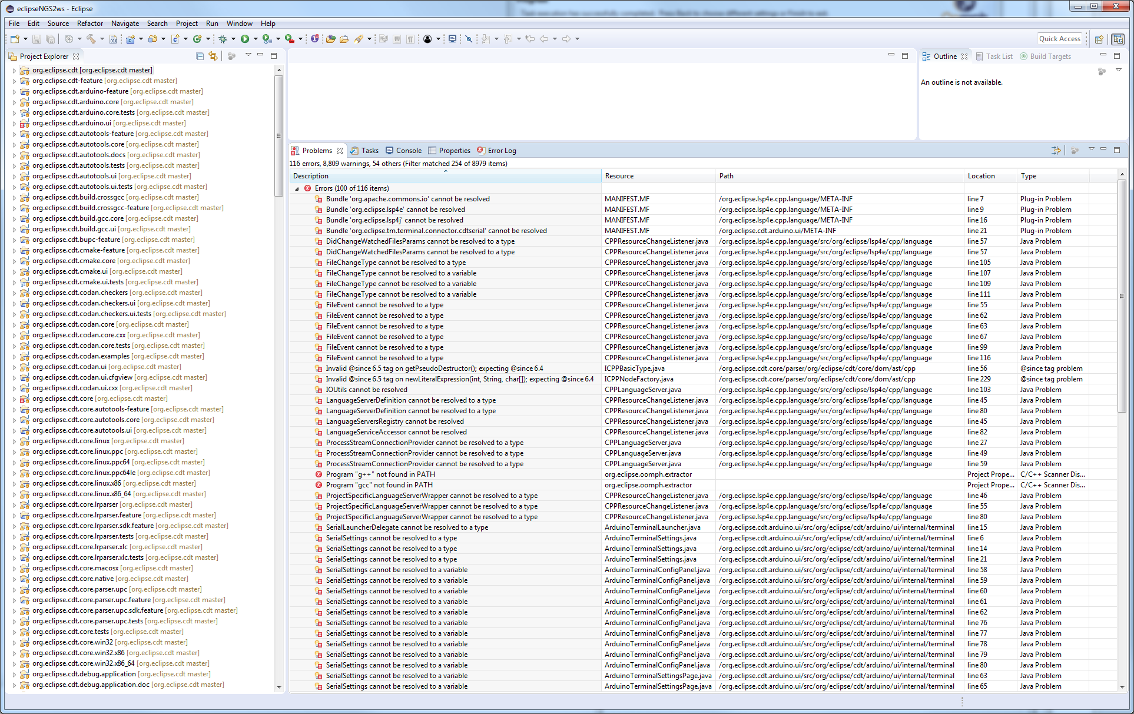
Task: Select the C/C++ perspective icon
Action: [x=1118, y=39]
